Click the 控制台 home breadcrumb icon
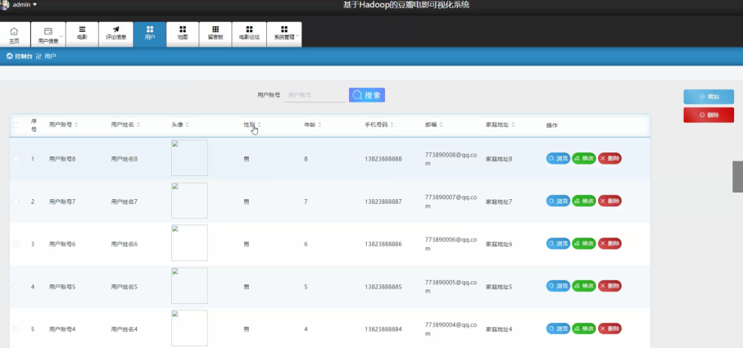The image size is (743, 349). [x=10, y=57]
